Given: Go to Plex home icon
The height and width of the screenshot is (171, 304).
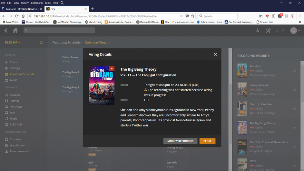Looking at the screenshot, I should click(x=15, y=30).
